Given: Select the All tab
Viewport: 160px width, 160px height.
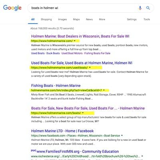Looking at the screenshot, I should click(33, 19).
